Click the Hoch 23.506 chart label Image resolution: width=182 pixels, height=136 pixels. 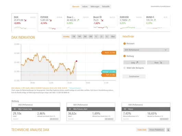click(109, 53)
